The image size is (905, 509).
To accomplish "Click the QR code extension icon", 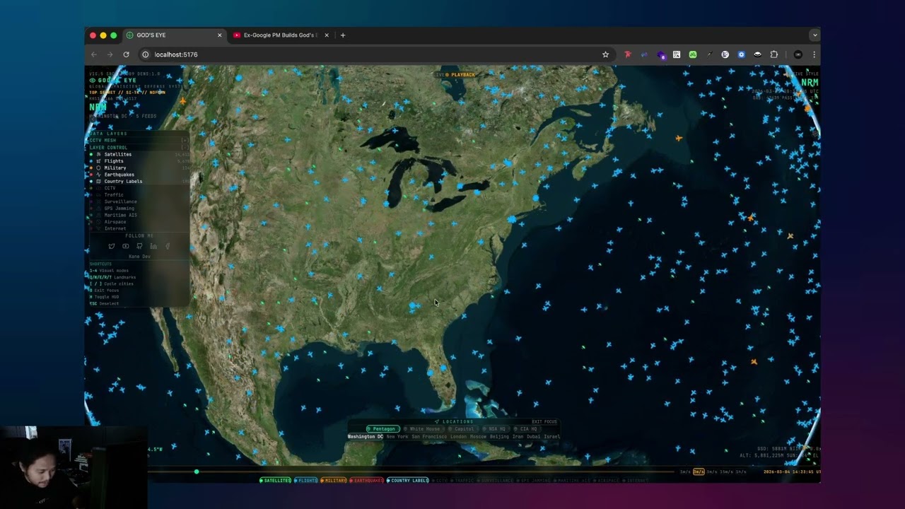I will coord(677,54).
